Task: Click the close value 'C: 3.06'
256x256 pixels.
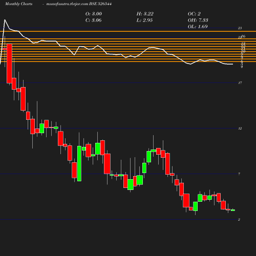Action: pos(93,20)
